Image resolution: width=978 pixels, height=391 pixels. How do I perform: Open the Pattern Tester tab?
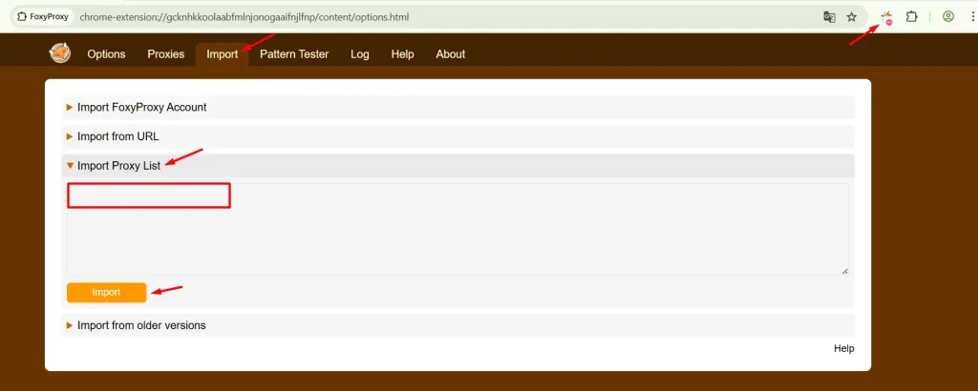[x=294, y=54]
